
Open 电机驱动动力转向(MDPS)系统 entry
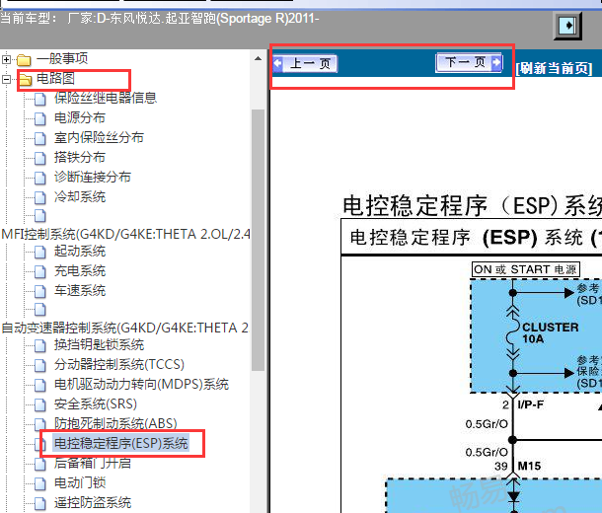141,384
